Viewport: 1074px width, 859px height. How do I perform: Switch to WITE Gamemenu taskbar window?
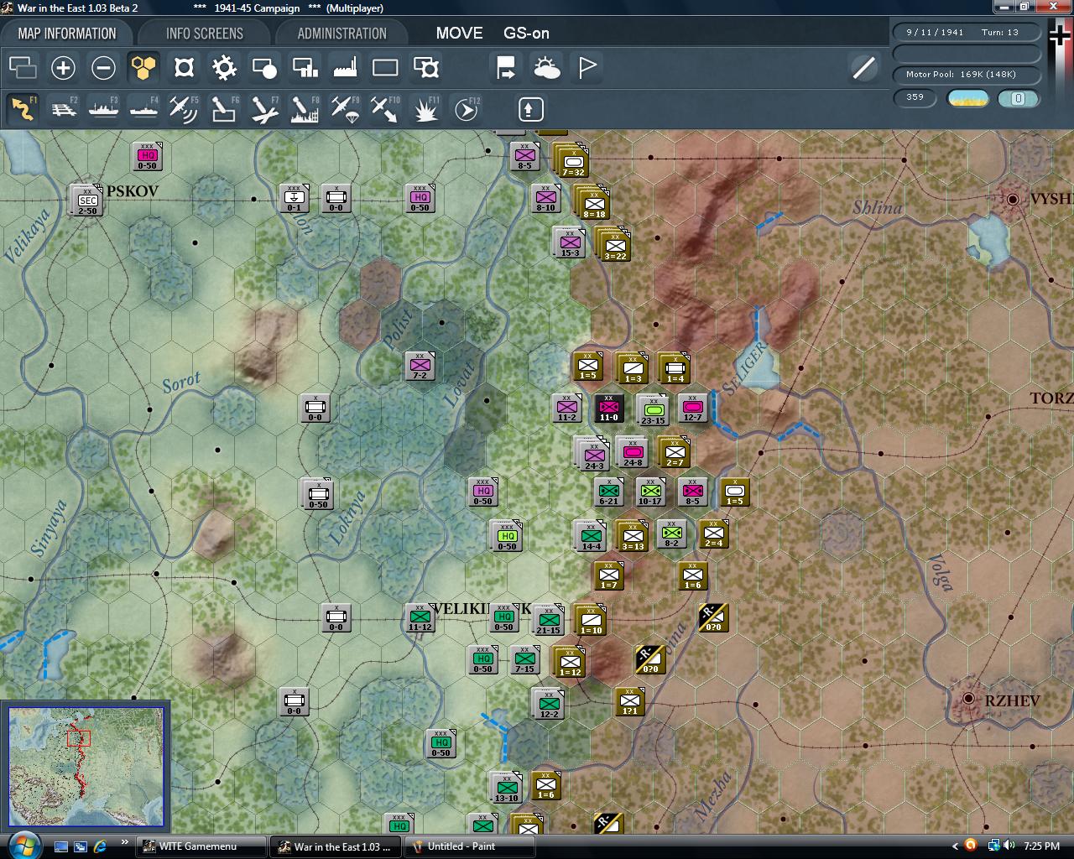[x=201, y=846]
